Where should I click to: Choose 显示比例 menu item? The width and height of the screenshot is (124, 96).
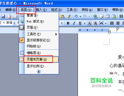[39, 66]
